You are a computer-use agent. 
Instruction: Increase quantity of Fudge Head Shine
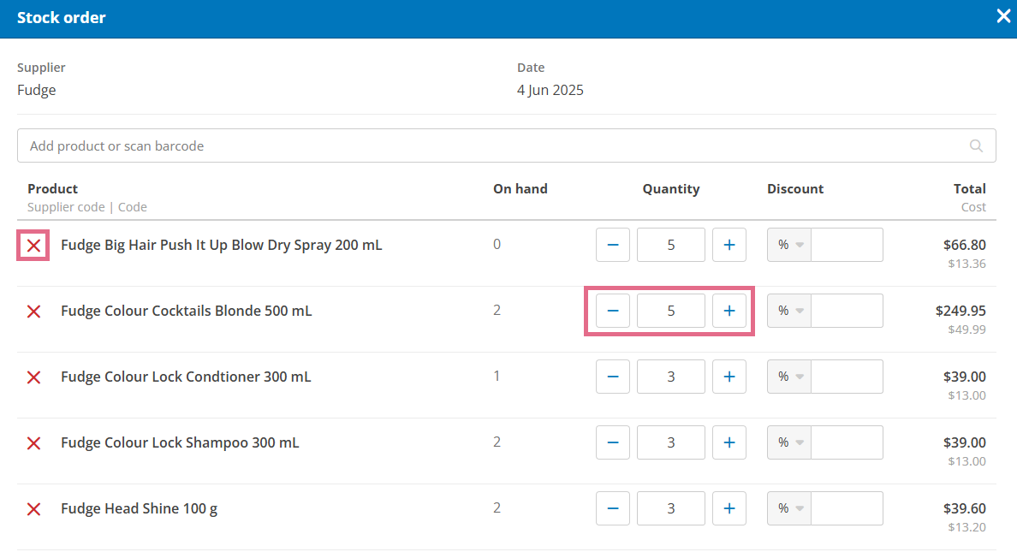coord(729,508)
